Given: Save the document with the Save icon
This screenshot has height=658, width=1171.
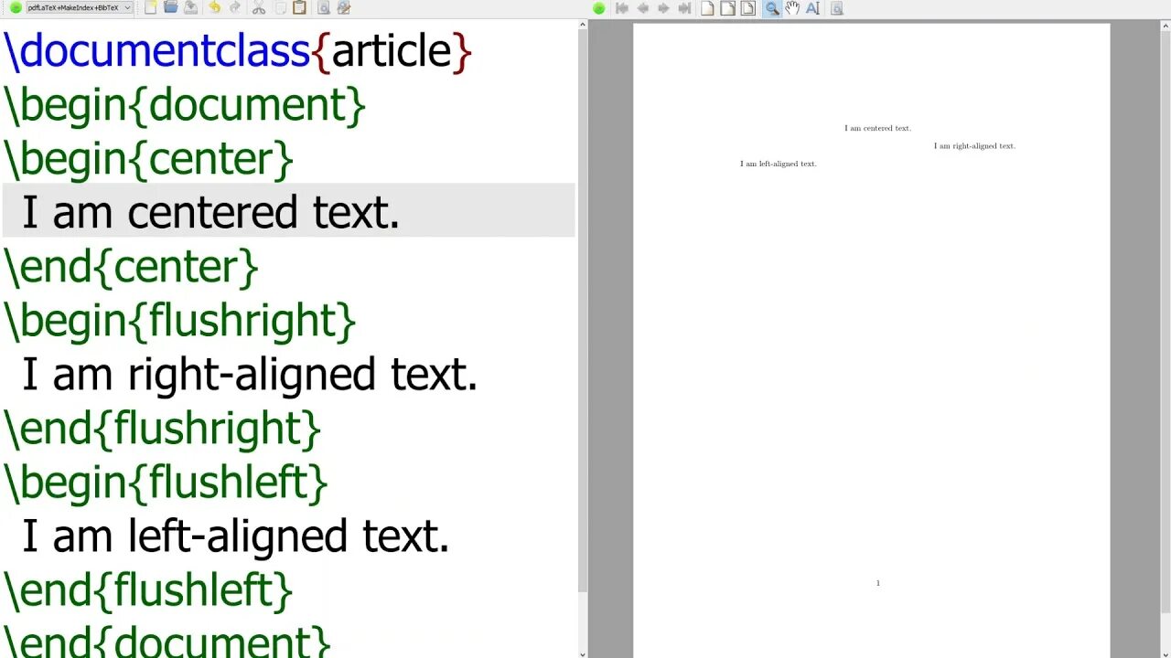Looking at the screenshot, I should click(x=190, y=7).
